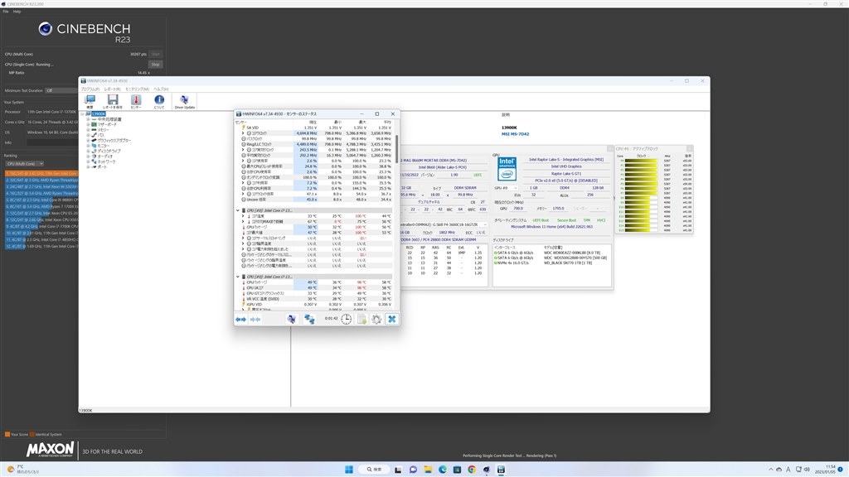This screenshot has width=849, height=477.
Task: Reset the sensor clock timer icon
Action: pyautogui.click(x=346, y=319)
